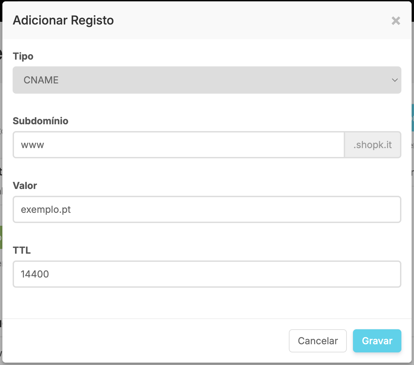Focus the Subdomínio input containing www

click(179, 145)
